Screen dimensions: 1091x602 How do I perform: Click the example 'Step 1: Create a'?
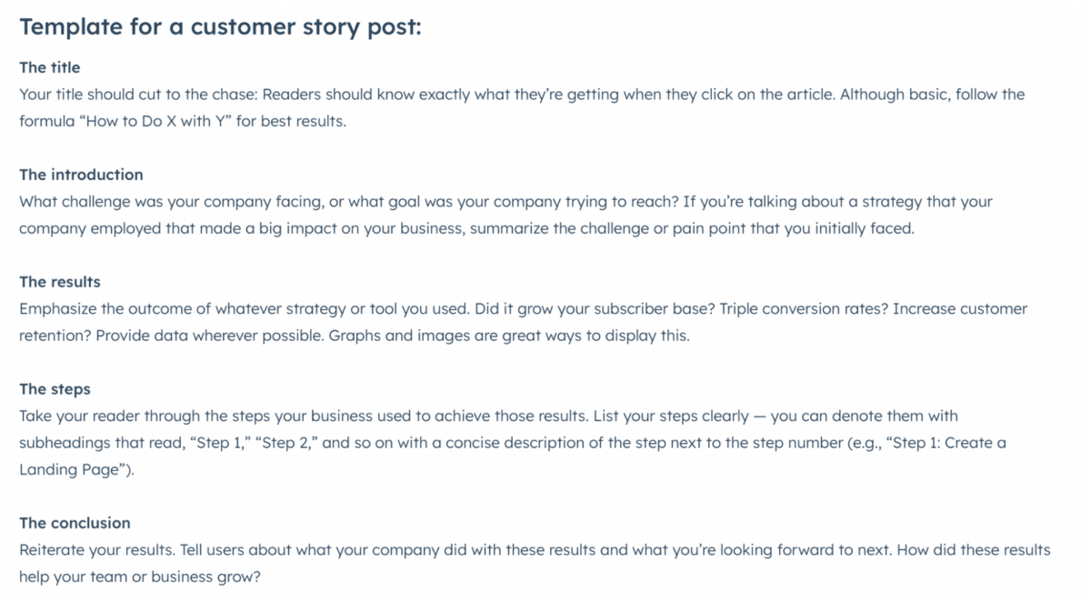tap(947, 443)
